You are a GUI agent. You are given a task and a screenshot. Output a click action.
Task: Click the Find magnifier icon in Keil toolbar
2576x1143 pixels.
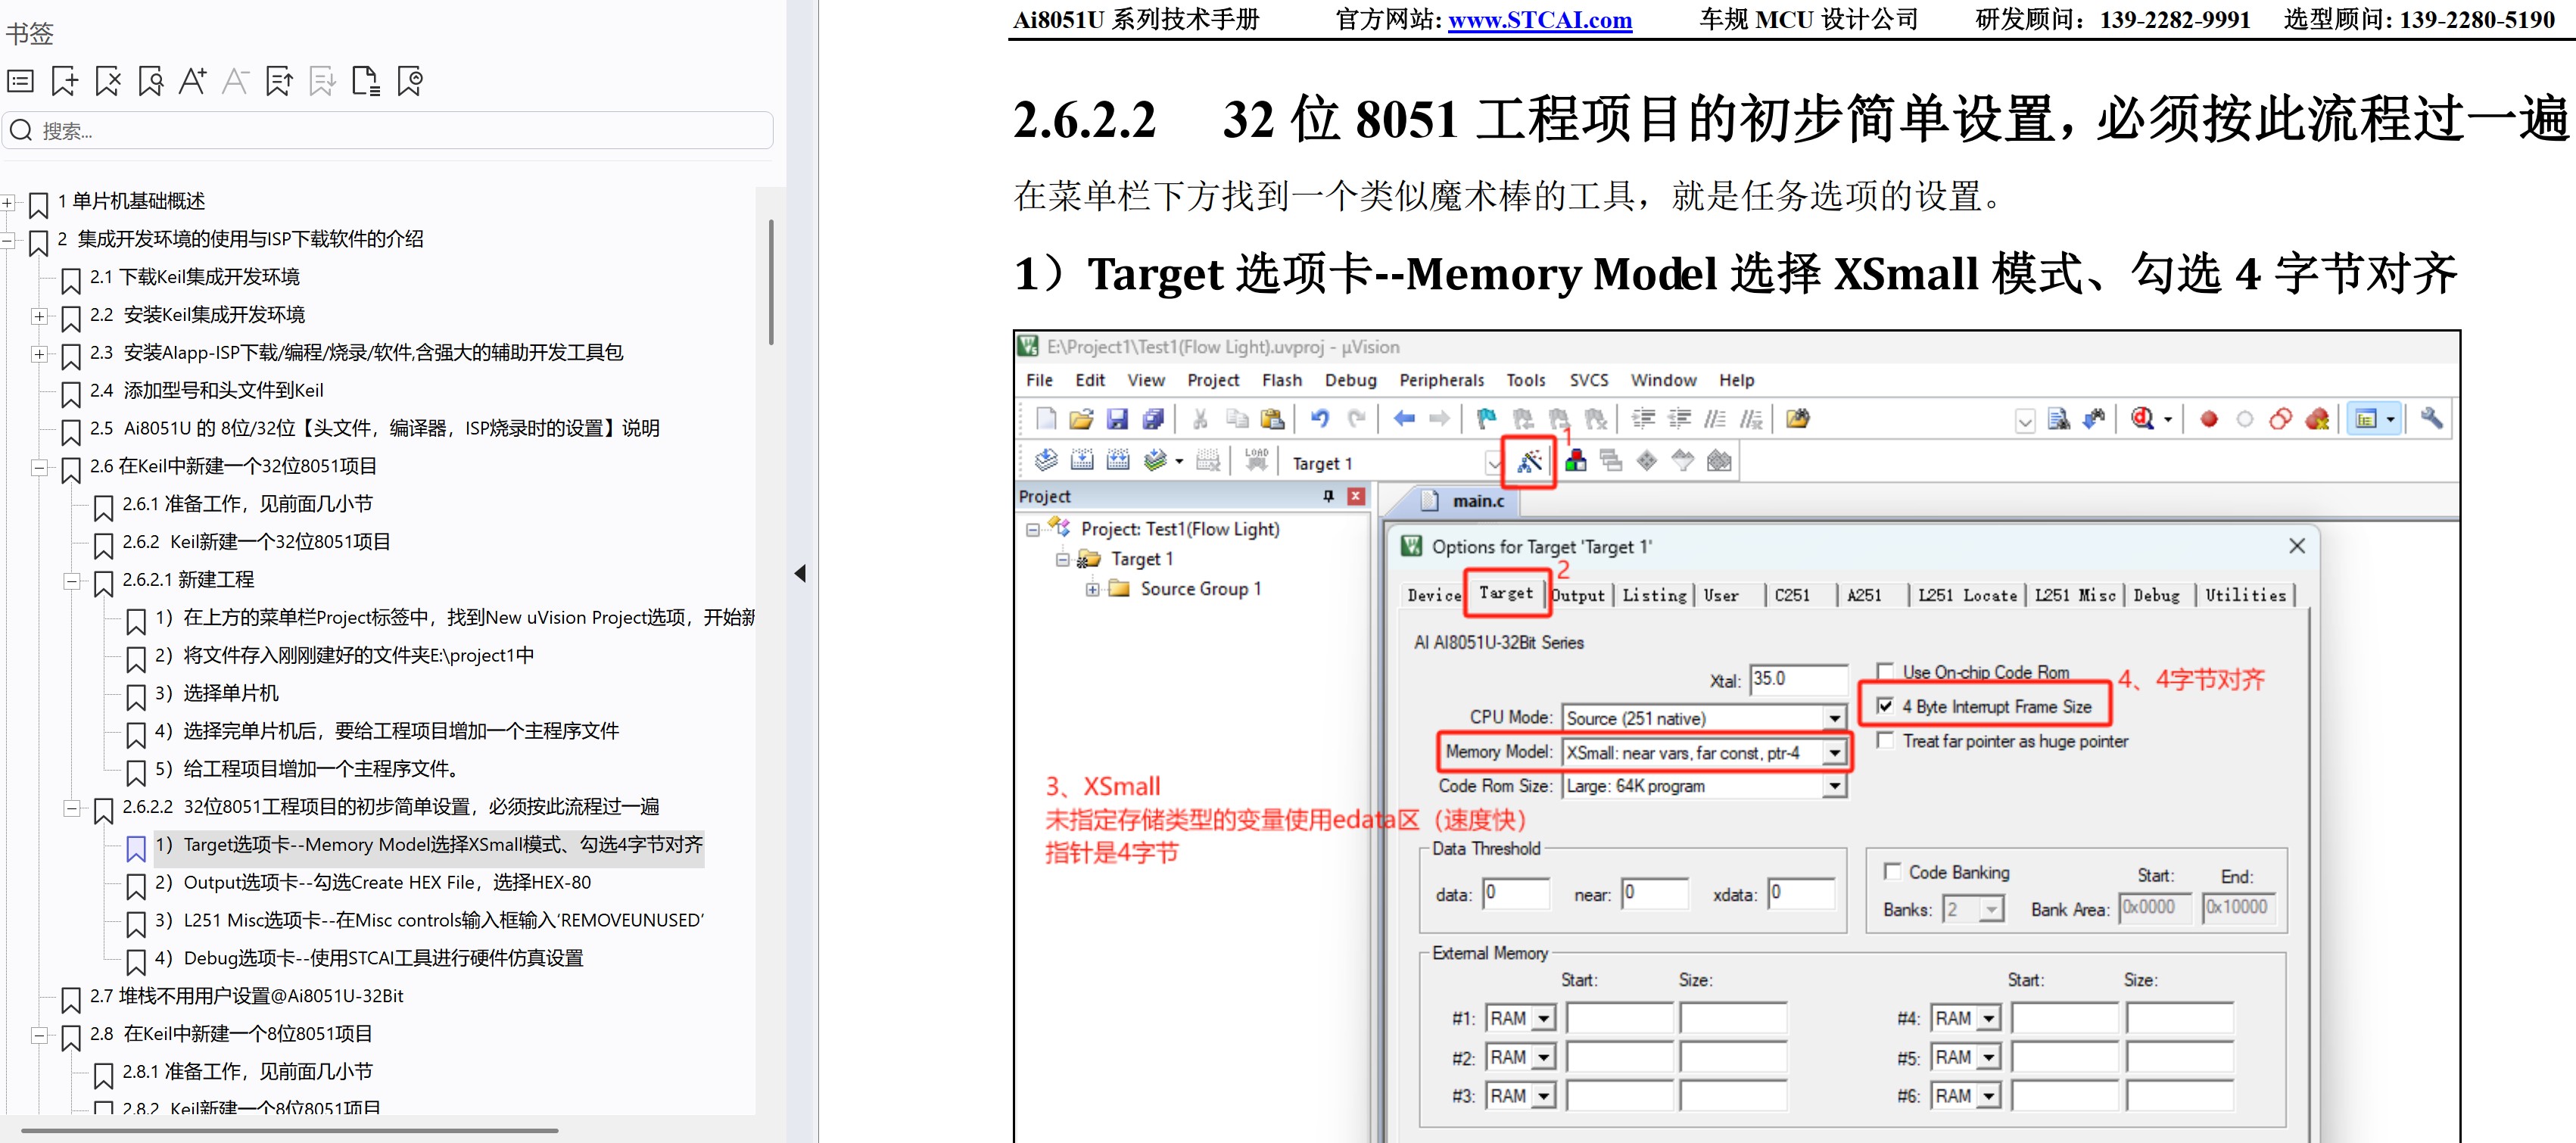click(x=2143, y=419)
